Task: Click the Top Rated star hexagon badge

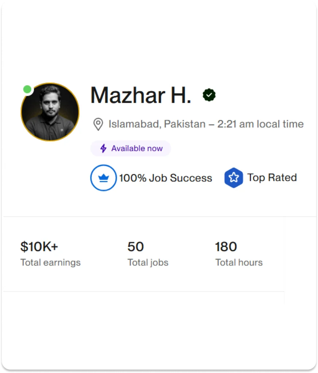Action: pos(234,178)
